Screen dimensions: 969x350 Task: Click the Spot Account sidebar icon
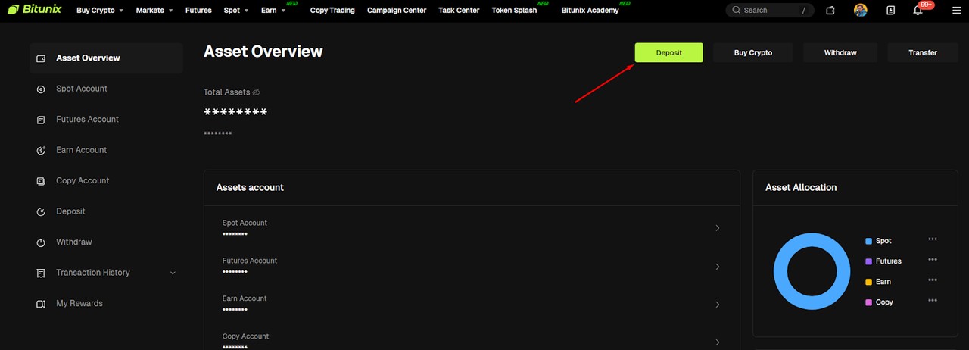tap(41, 89)
